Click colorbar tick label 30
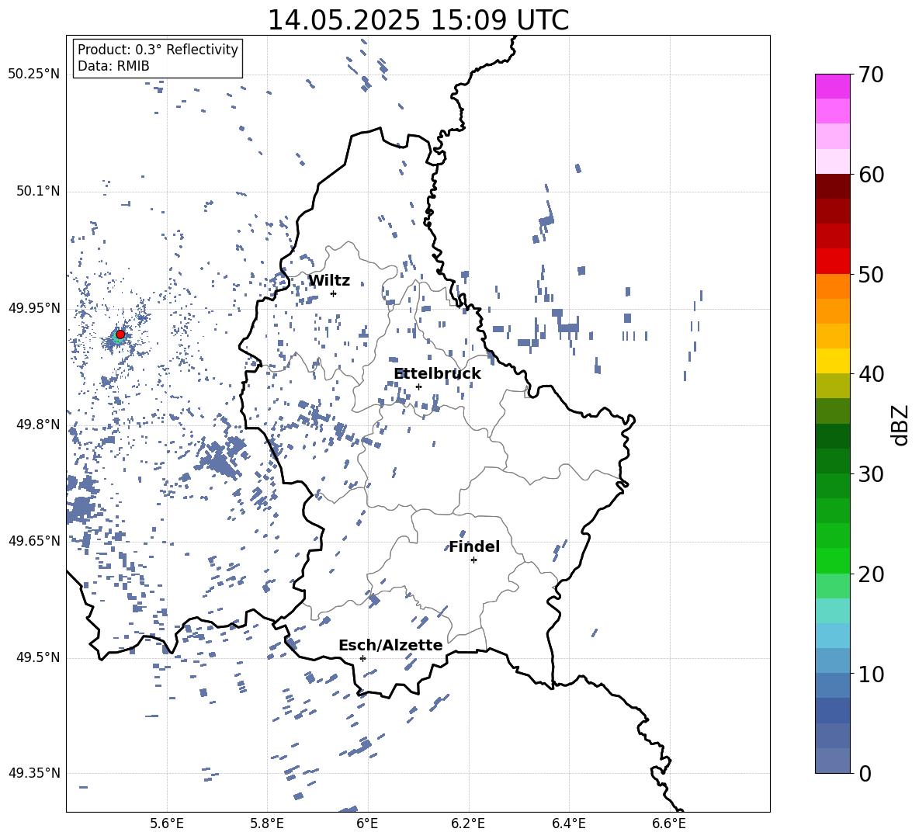 click(871, 474)
